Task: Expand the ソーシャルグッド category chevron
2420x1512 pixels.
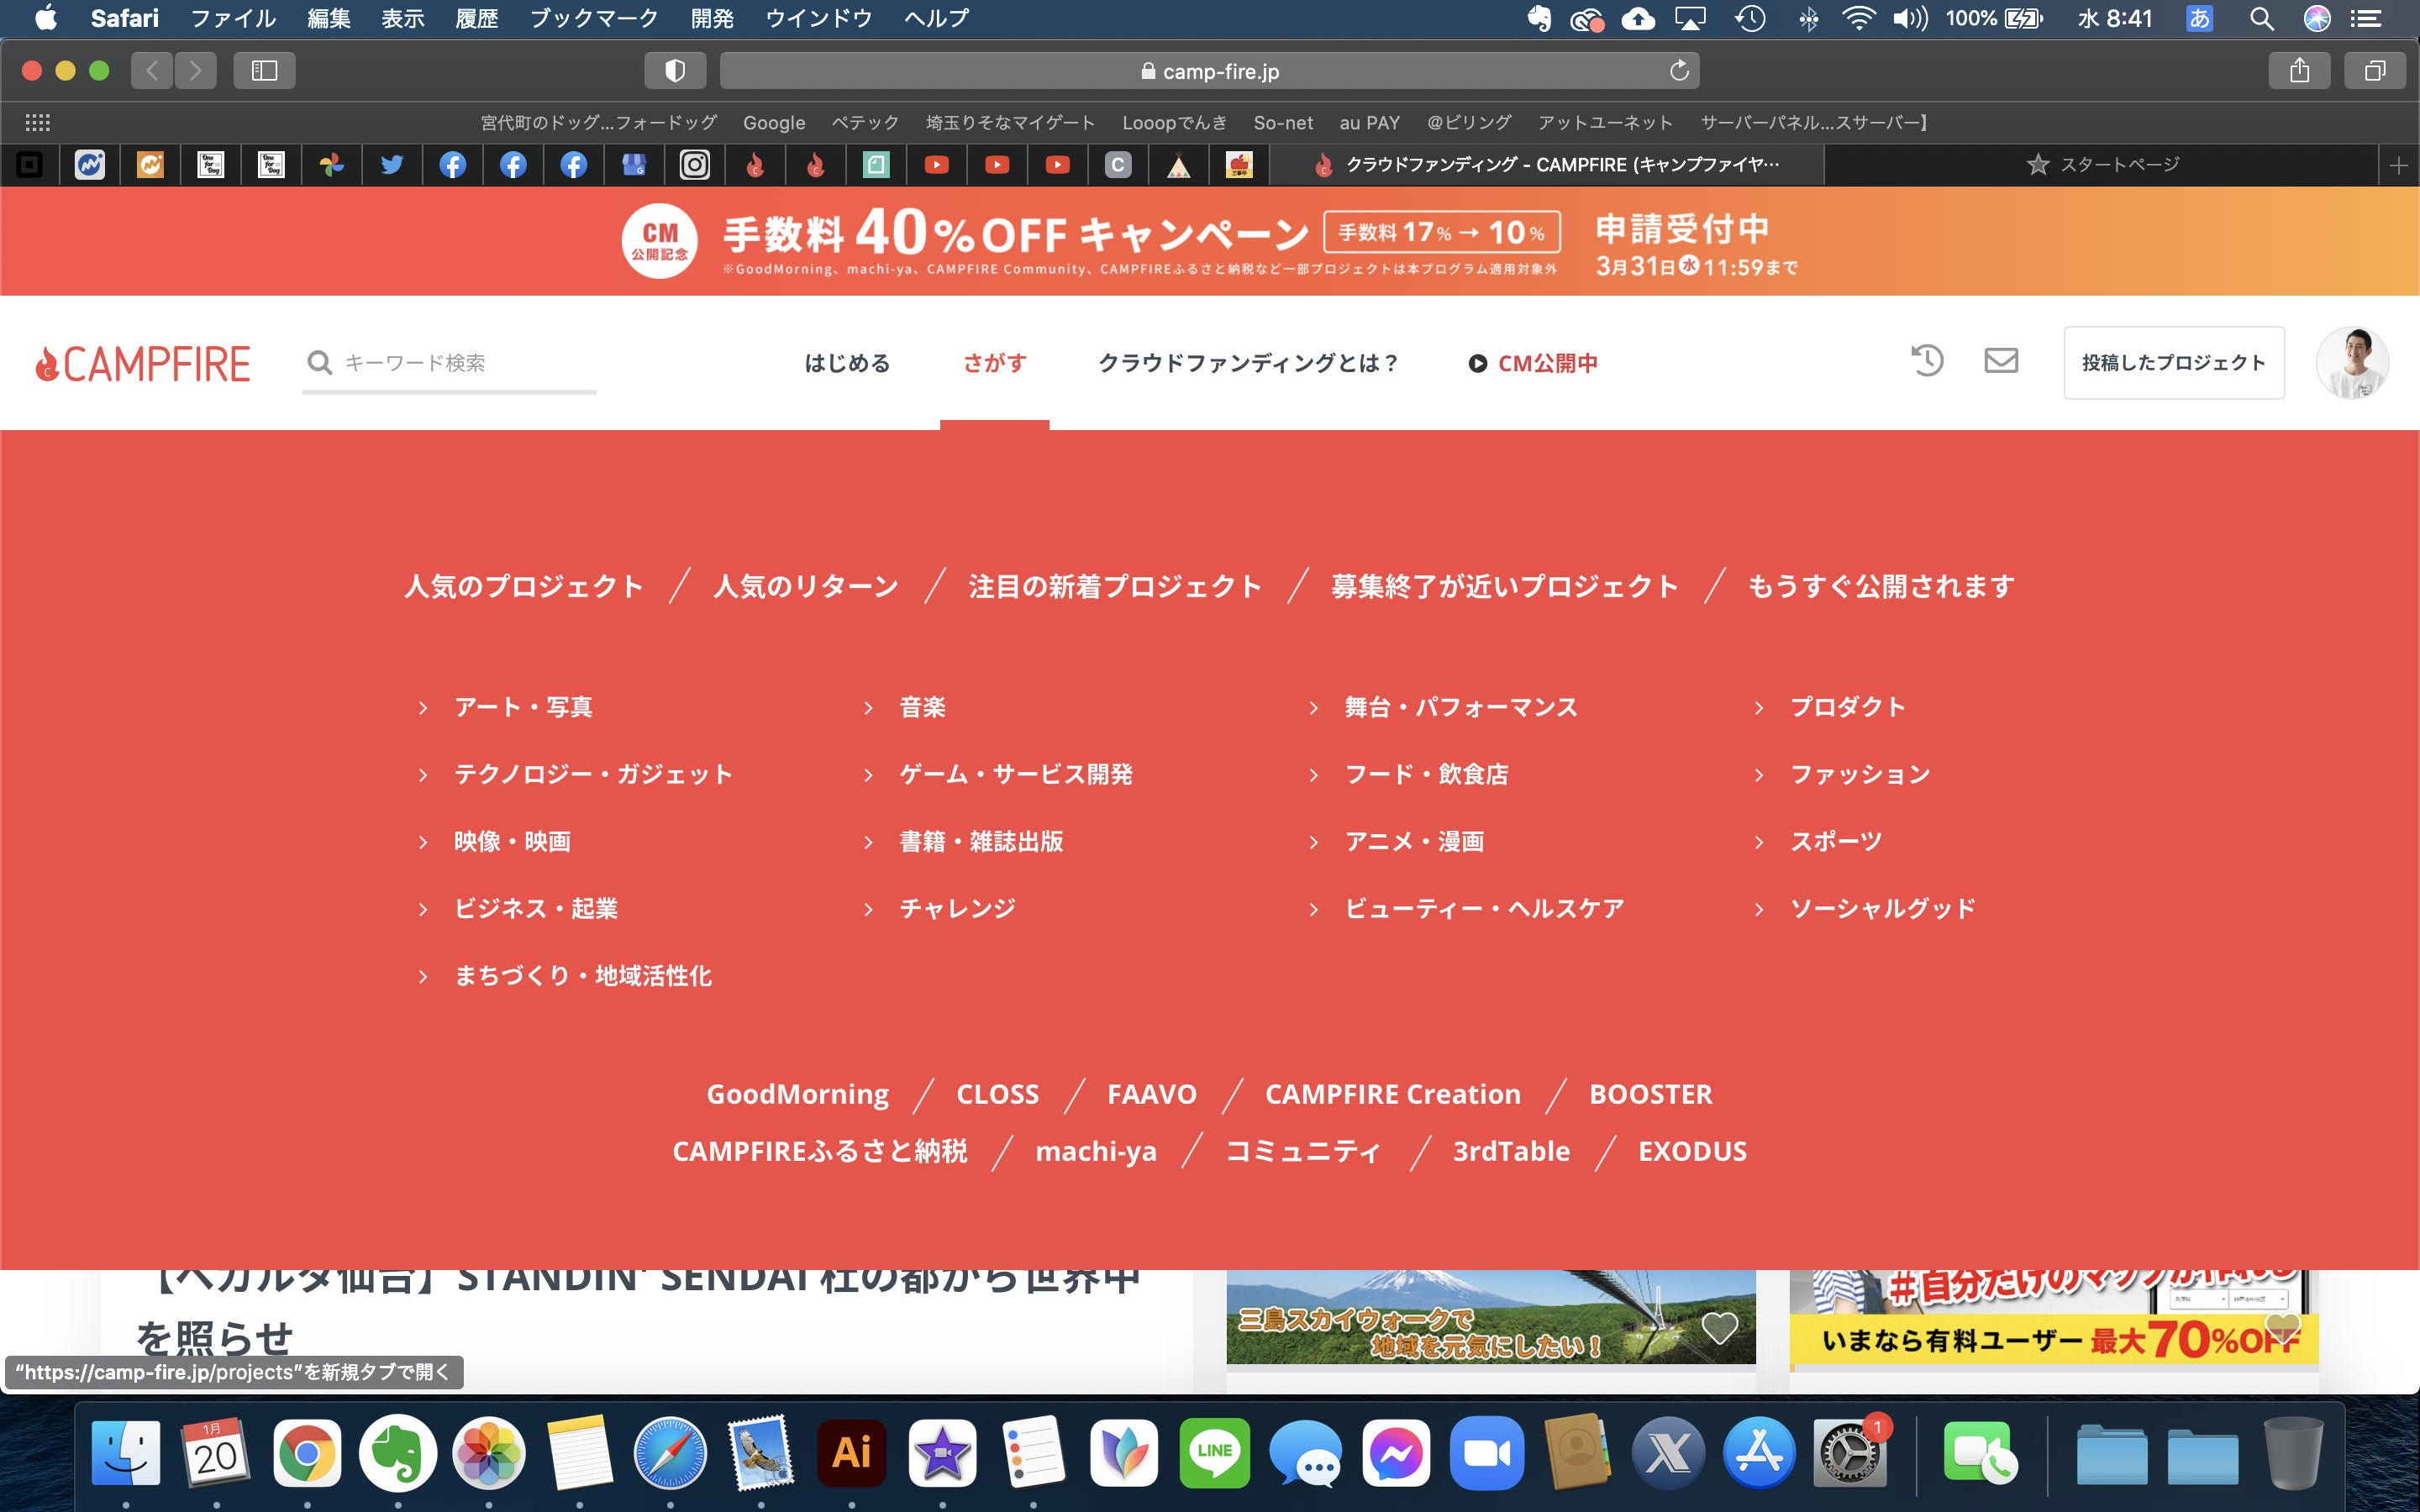Action: (1759, 909)
